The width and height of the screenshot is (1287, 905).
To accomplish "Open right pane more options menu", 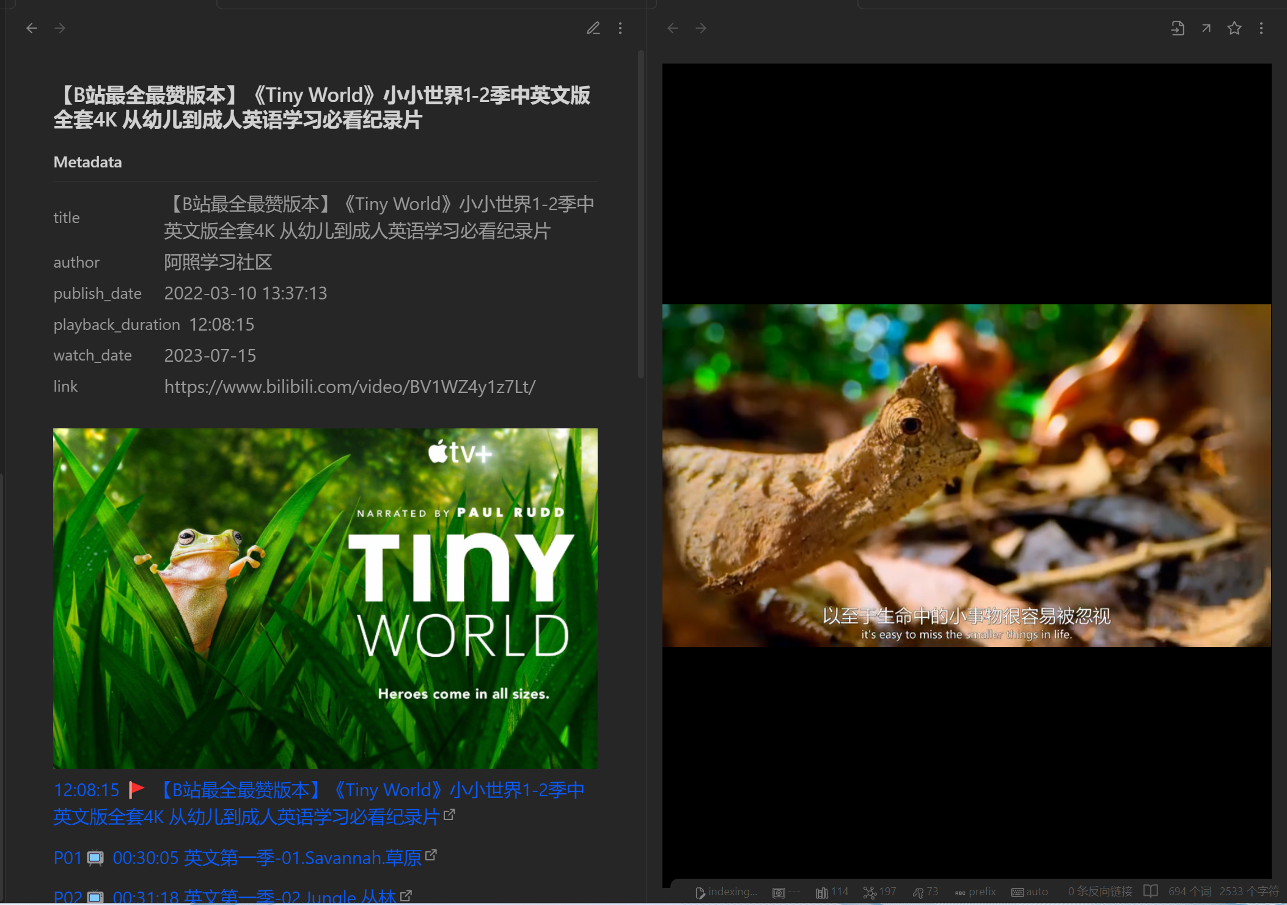I will [1261, 28].
